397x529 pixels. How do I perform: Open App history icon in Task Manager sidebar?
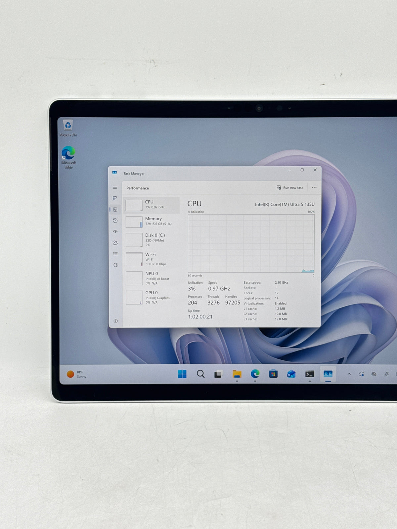coord(115,221)
